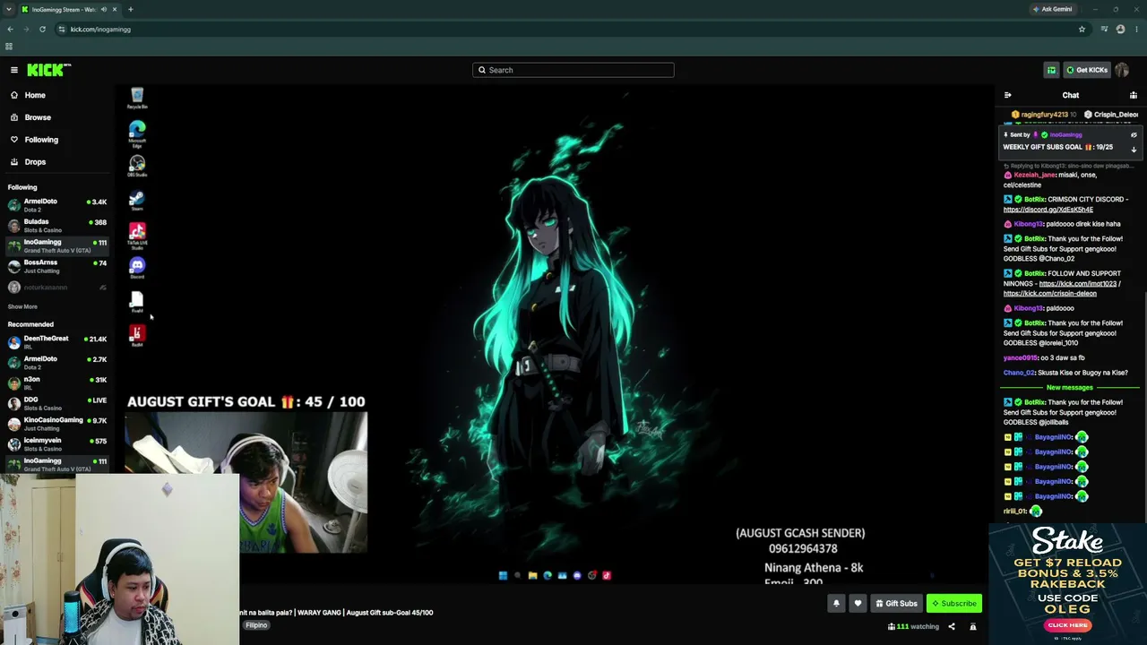The width and height of the screenshot is (1147, 645).
Task: Open ArmelDoto channel in Following list
Action: [56, 204]
